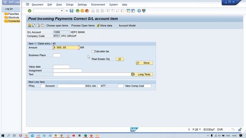Expand the status bar triangle arrow
The width and height of the screenshot is (246, 138).
point(189,130)
